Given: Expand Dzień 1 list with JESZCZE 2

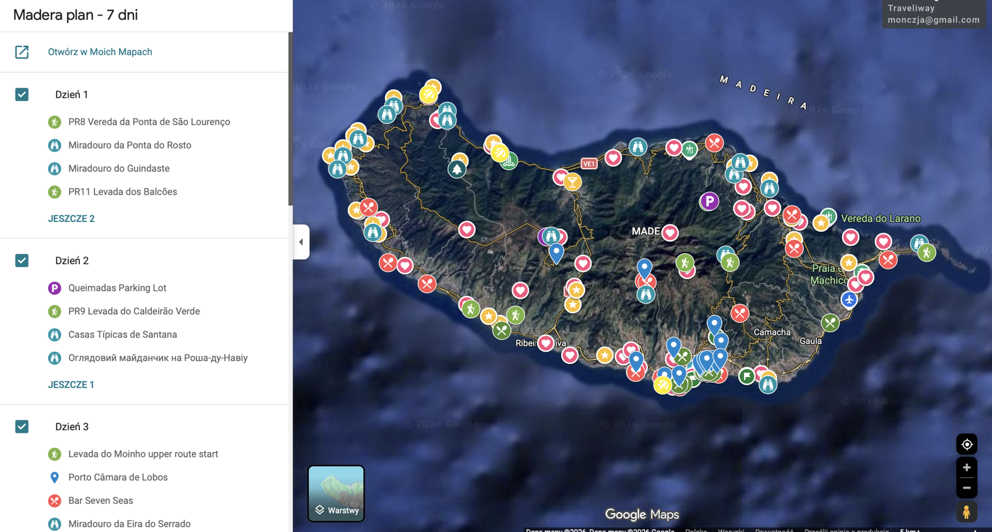Looking at the screenshot, I should [71, 218].
